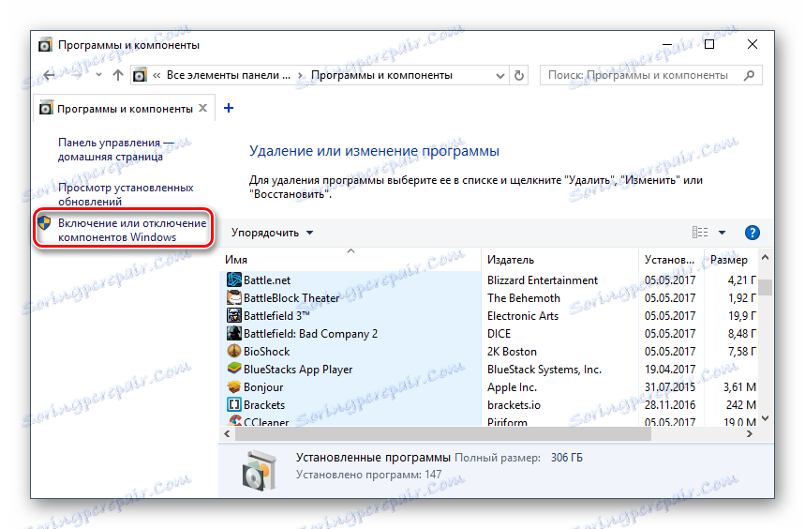Image resolution: width=805 pixels, height=529 pixels.
Task: Expand the view options dropdown arrow
Action: click(722, 233)
